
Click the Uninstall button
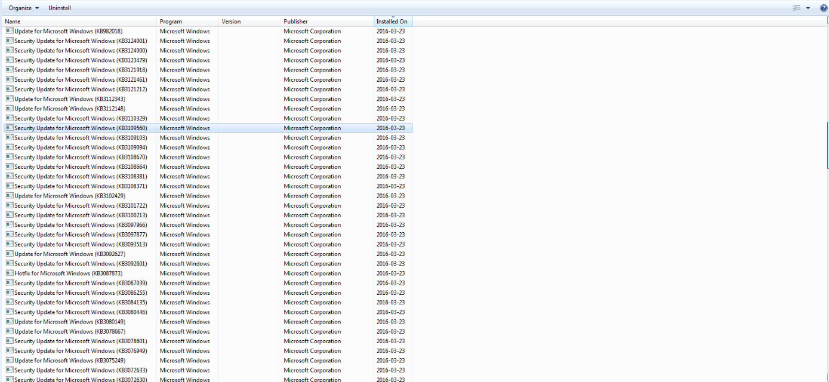(59, 8)
